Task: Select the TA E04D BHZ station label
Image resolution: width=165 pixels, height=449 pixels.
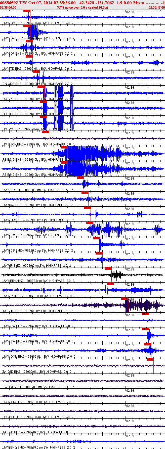Action: [38, 311]
